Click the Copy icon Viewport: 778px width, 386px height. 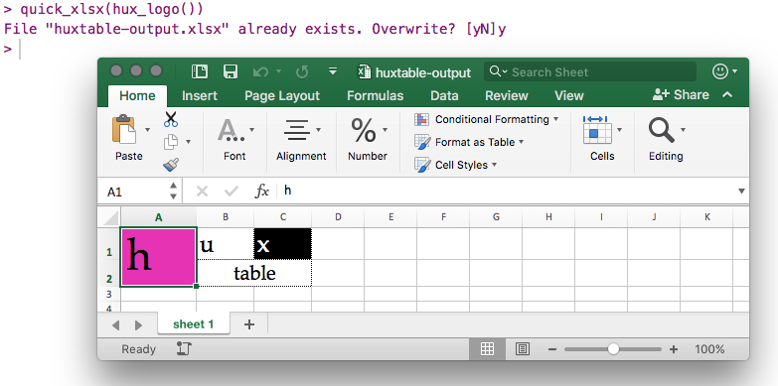171,142
